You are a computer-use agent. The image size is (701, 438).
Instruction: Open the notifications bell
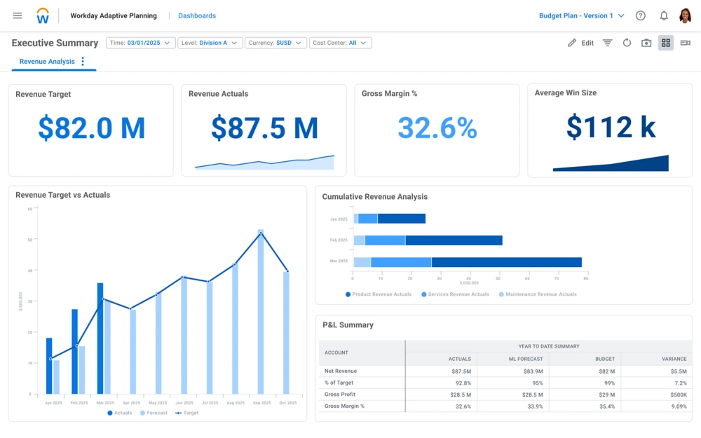point(663,15)
